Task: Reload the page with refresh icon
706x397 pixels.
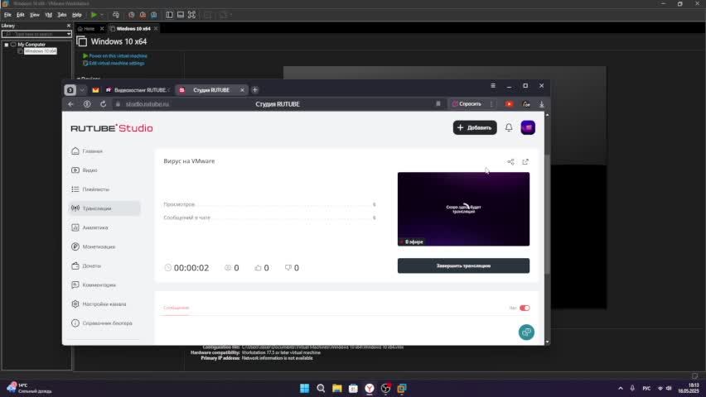Action: 103,104
